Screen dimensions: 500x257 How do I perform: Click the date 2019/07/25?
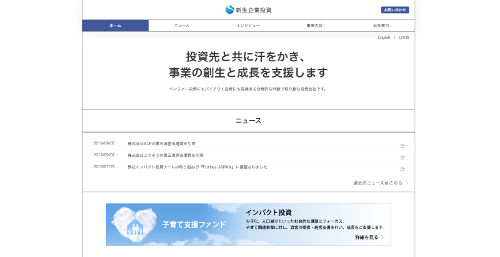click(104, 166)
